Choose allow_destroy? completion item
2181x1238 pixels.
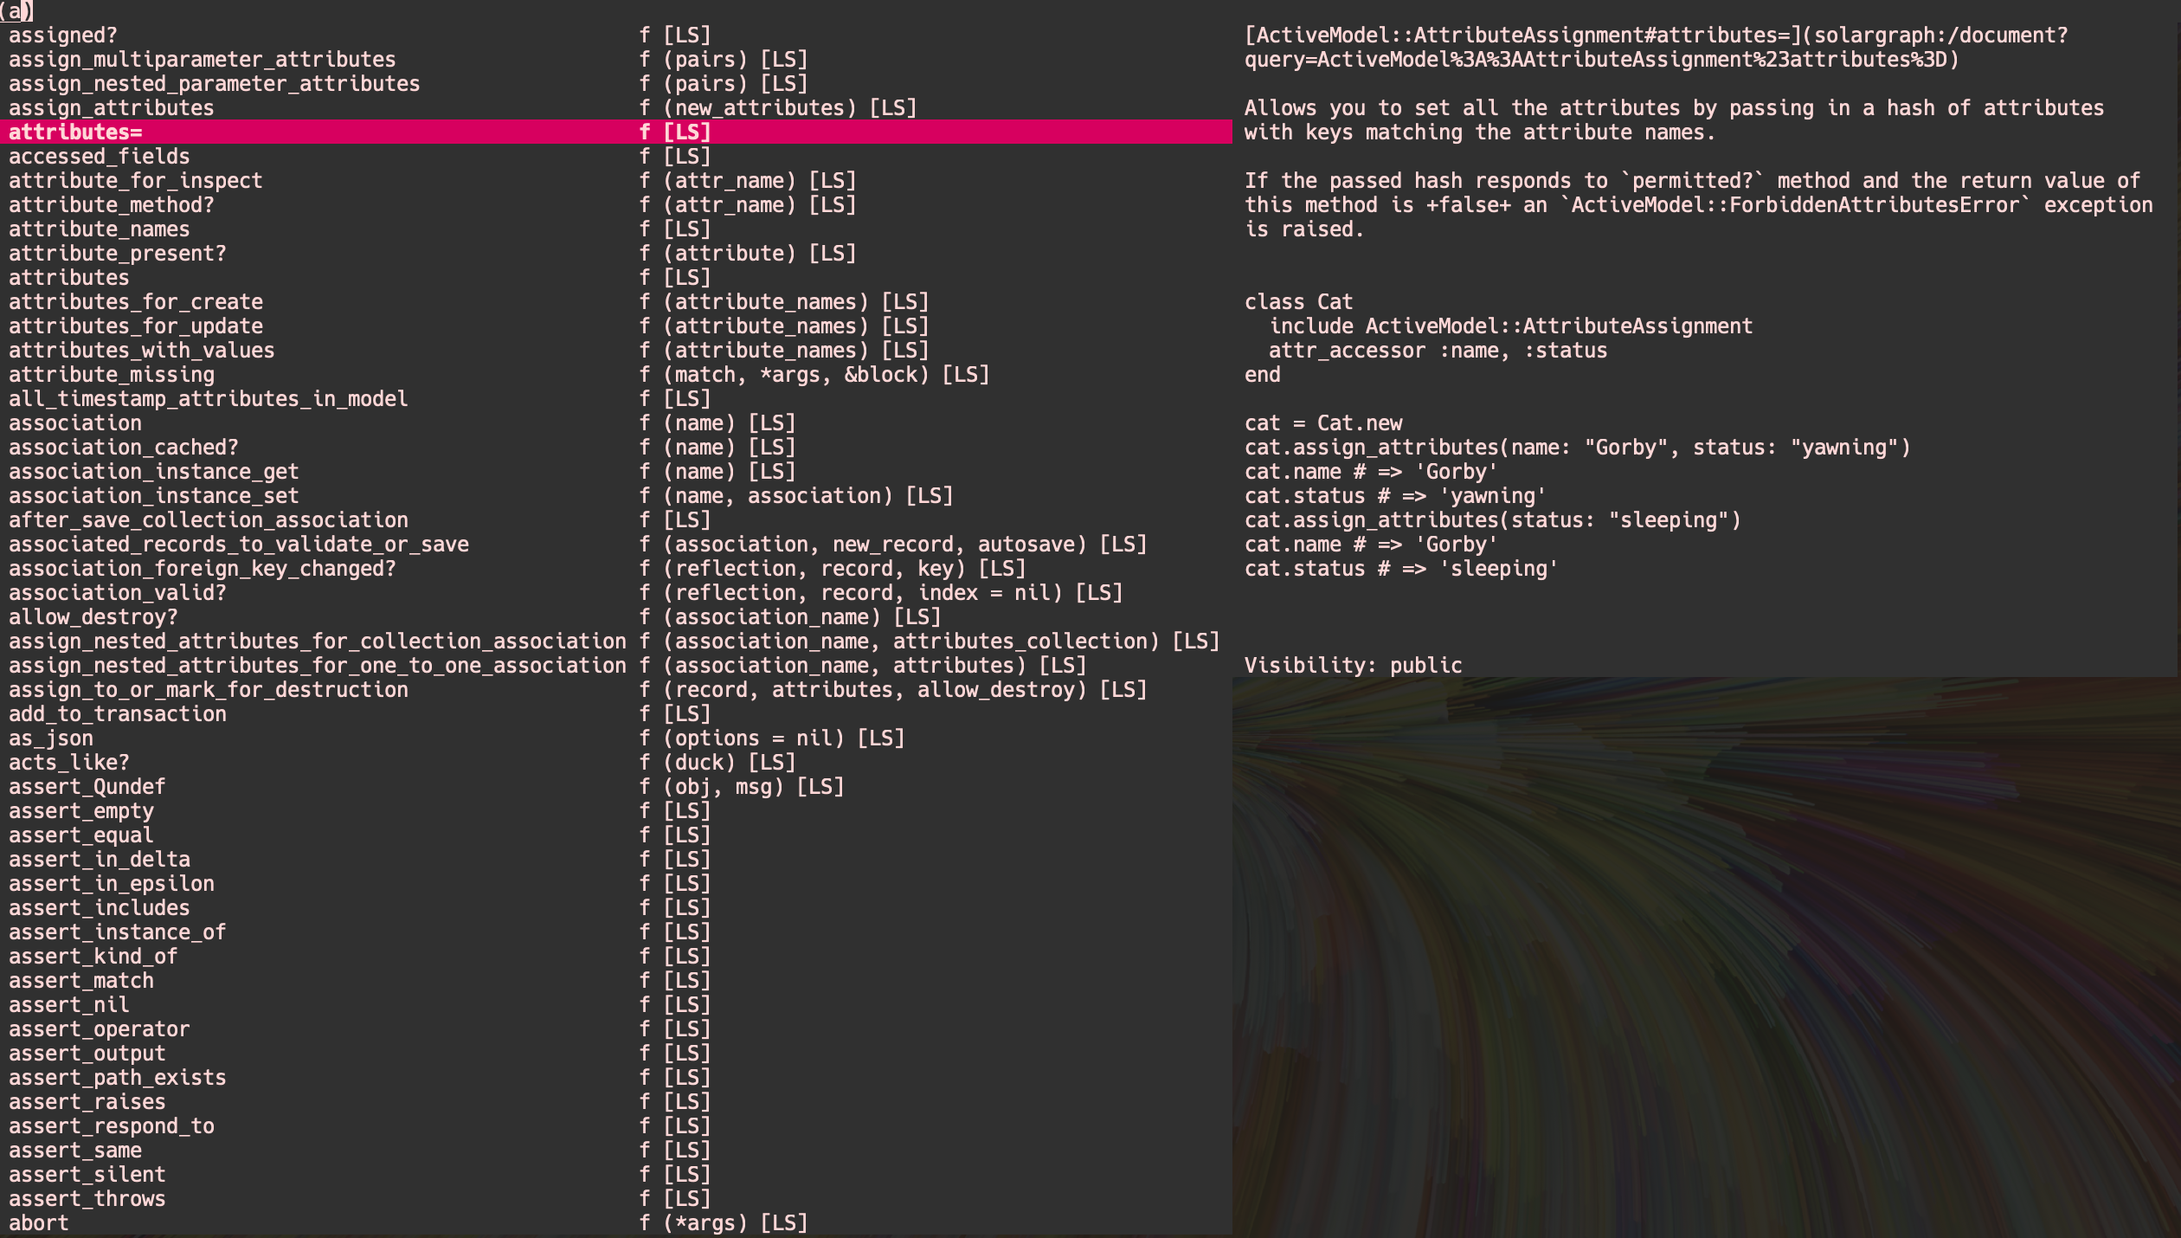coord(93,617)
